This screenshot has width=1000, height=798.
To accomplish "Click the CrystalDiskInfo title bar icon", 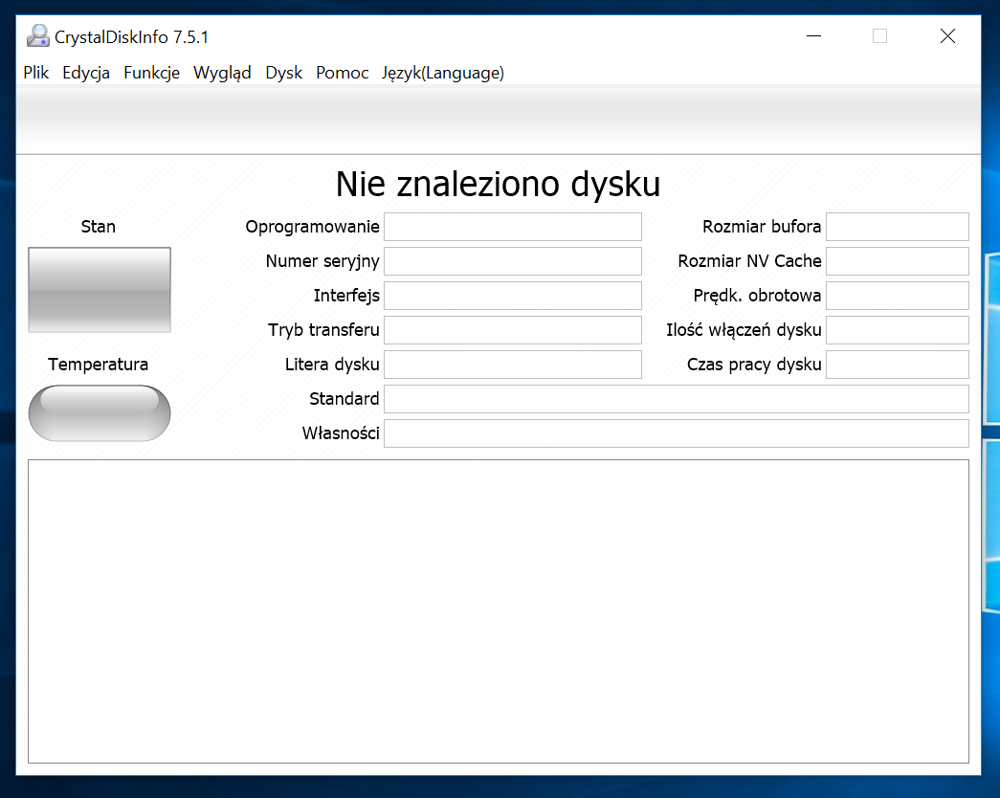I will click(37, 35).
